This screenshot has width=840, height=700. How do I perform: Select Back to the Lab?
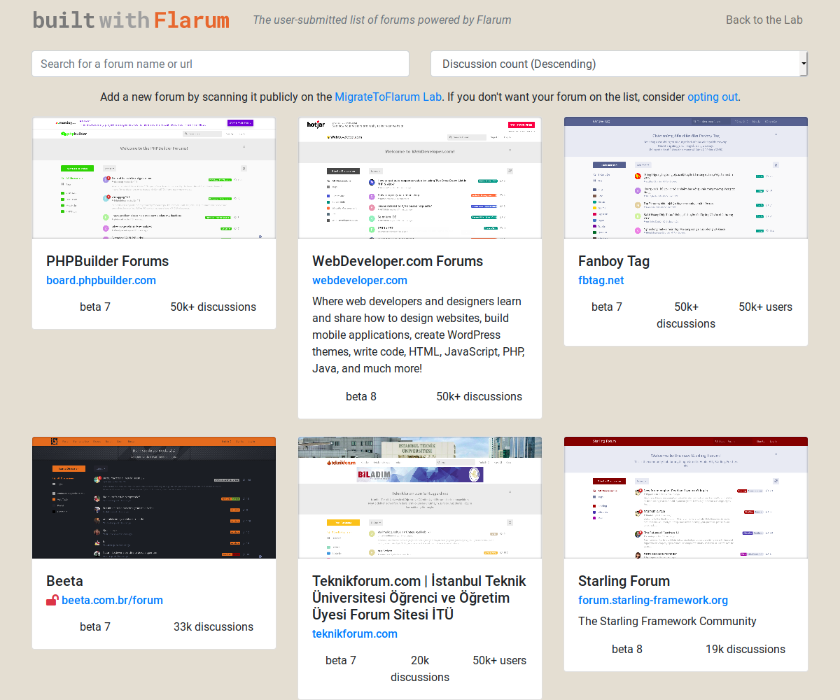[x=764, y=20]
